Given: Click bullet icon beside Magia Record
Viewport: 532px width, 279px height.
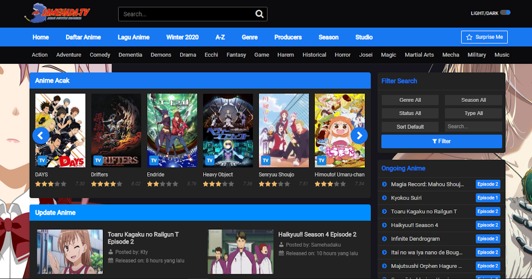Looking at the screenshot, I should (385, 184).
